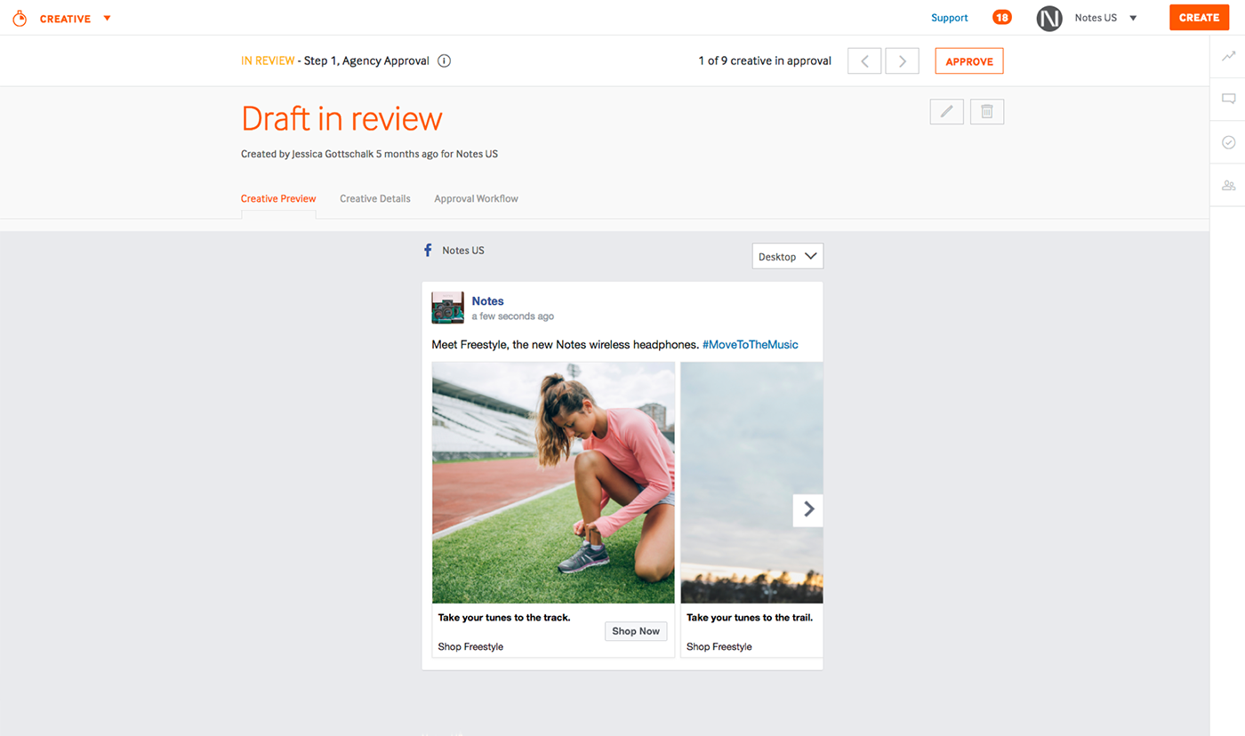Open the Notes US account dropdown
1245x736 pixels.
point(1133,18)
